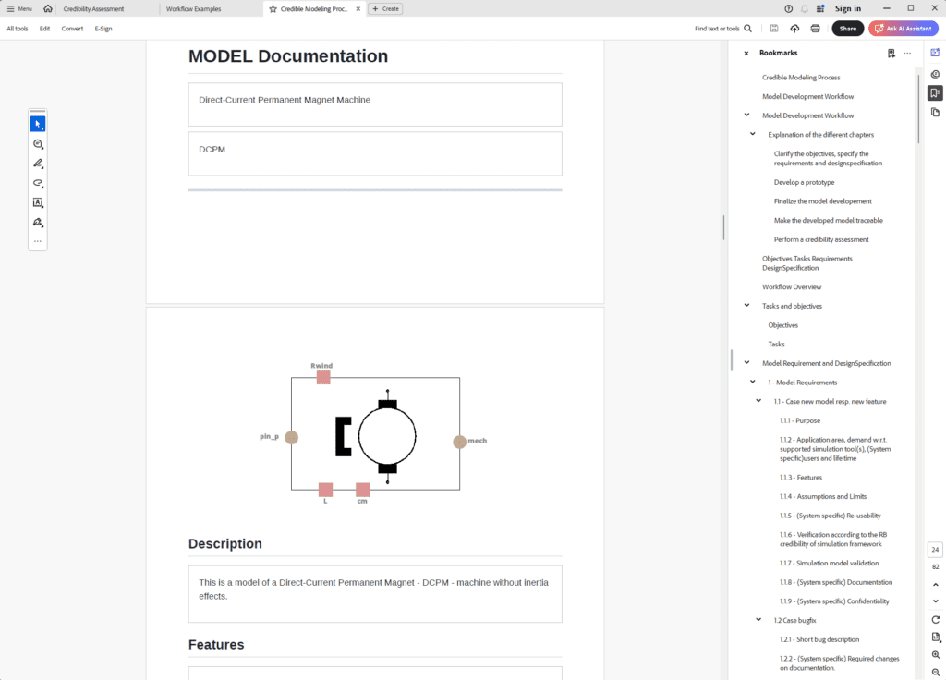This screenshot has height=680, width=946.
Task: Go to Workflow Overview bookmark
Action: (792, 287)
